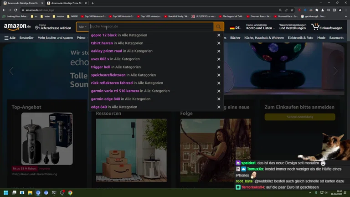Screen dimensions: 350x197
Task: Open the Chrome icon in the taskbar
Action: pyautogui.click(x=70, y=192)
